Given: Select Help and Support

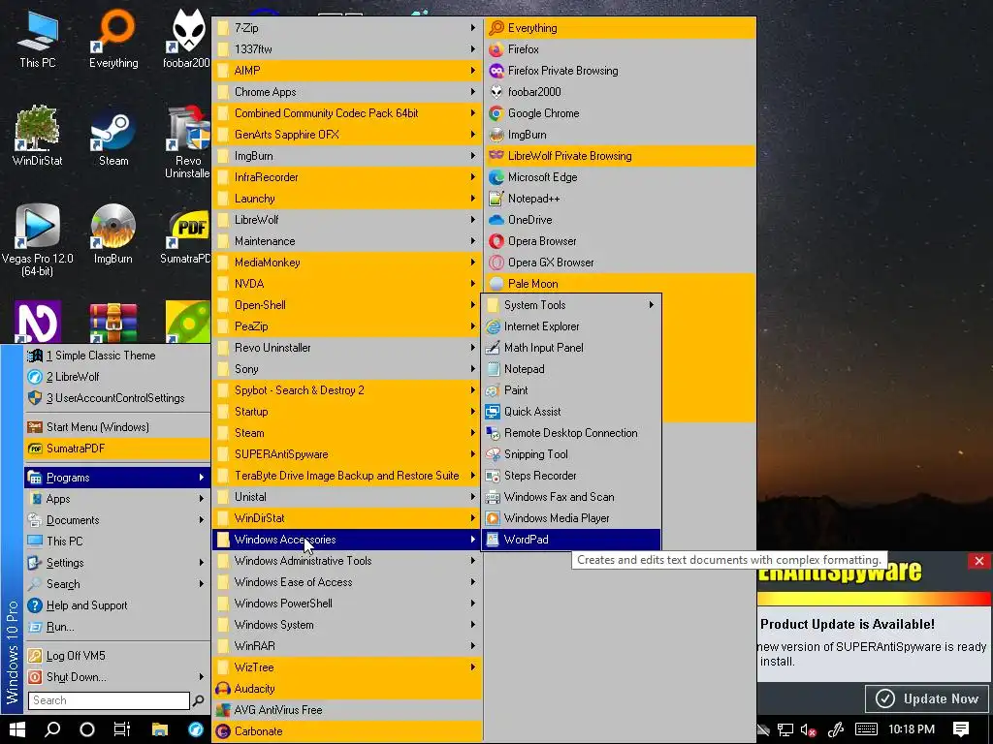Looking at the screenshot, I should click(x=117, y=605).
